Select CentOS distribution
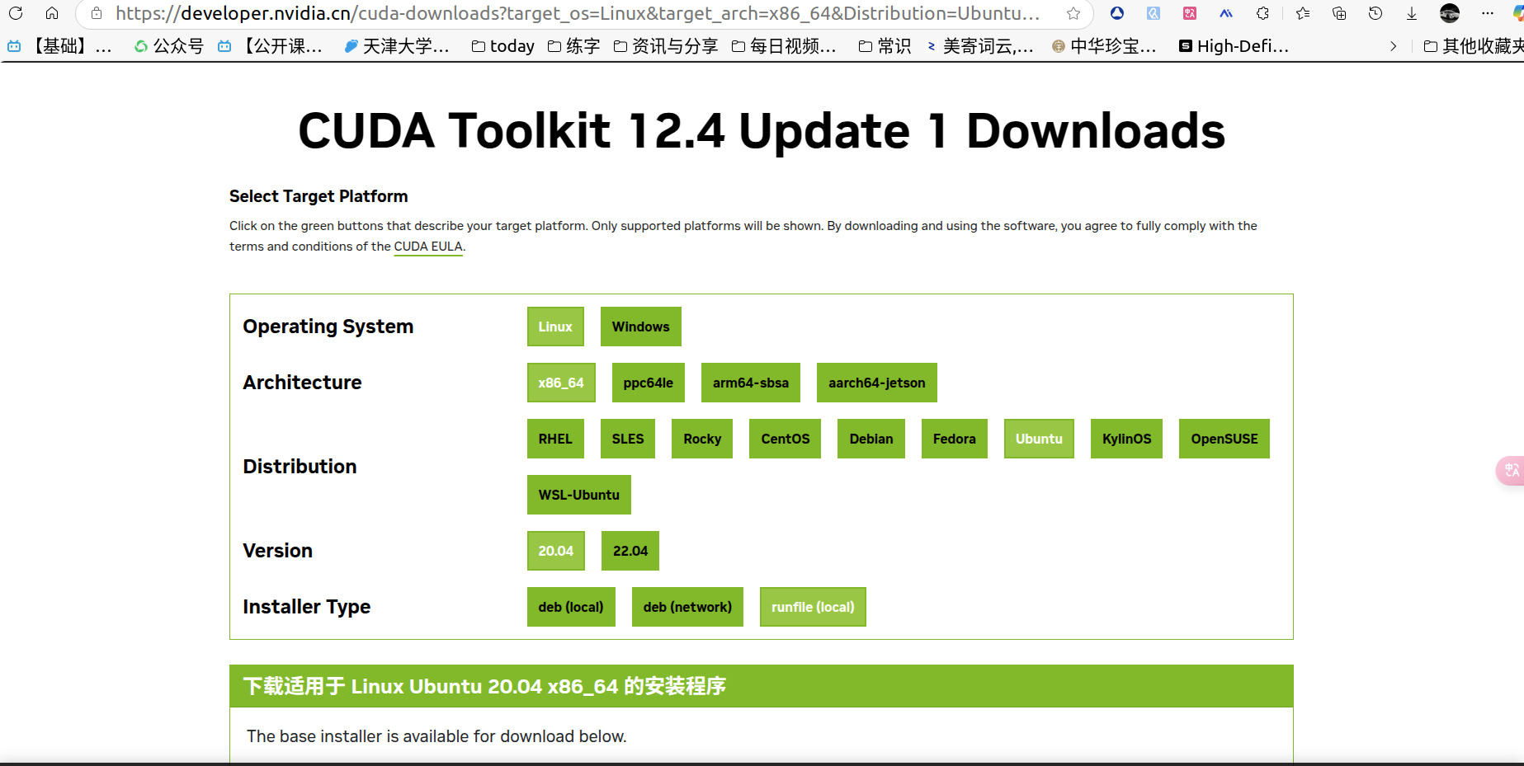1524x766 pixels. coord(786,439)
